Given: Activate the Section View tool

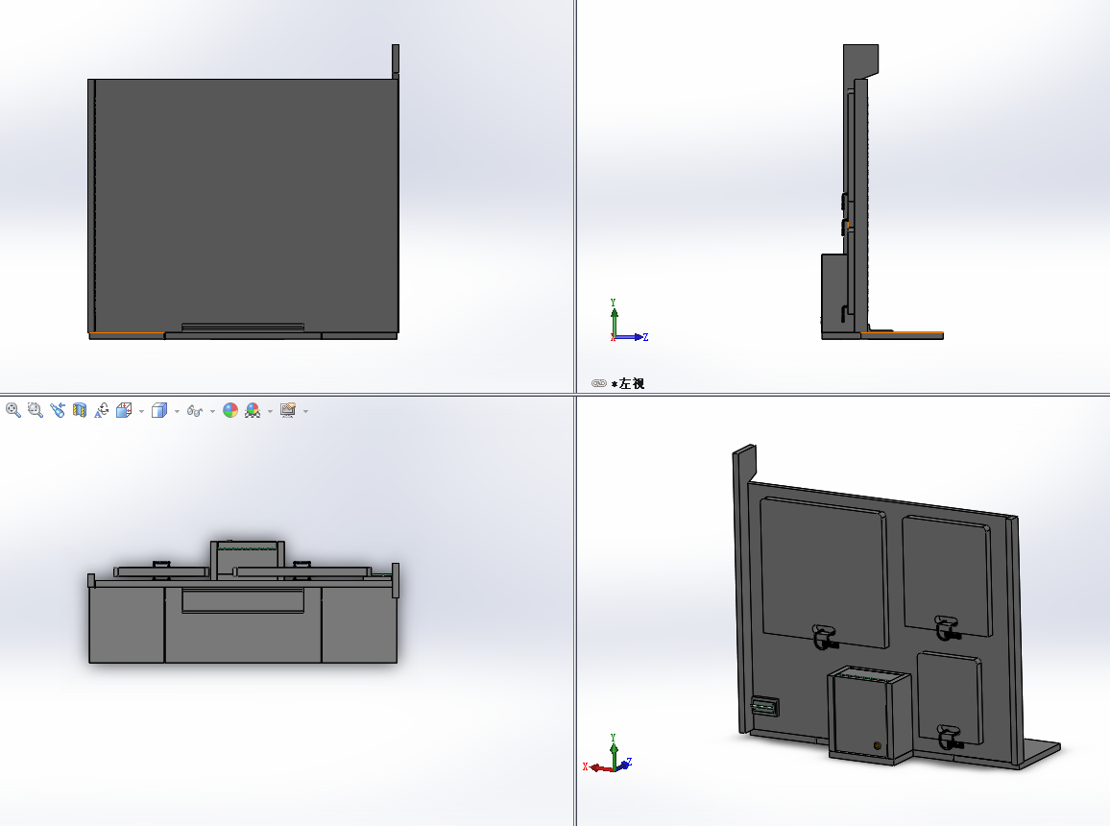Looking at the screenshot, I should click(80, 410).
